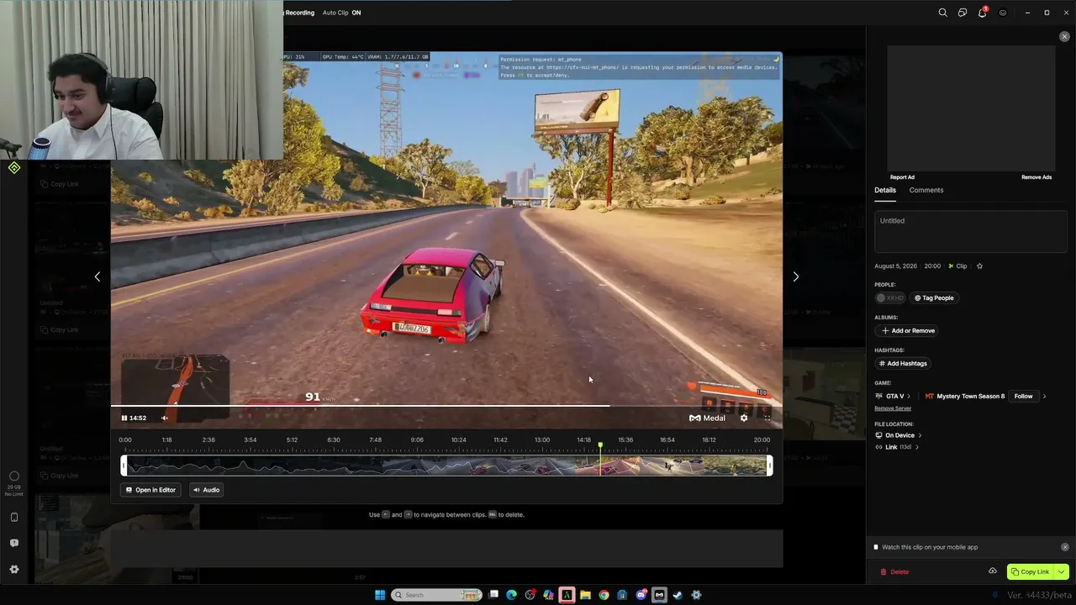Click Remove Ads link
This screenshot has height=605, width=1076.
[1036, 177]
